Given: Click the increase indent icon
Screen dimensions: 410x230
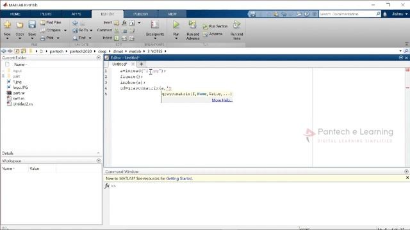Looking at the screenshot, I should click(124, 38).
